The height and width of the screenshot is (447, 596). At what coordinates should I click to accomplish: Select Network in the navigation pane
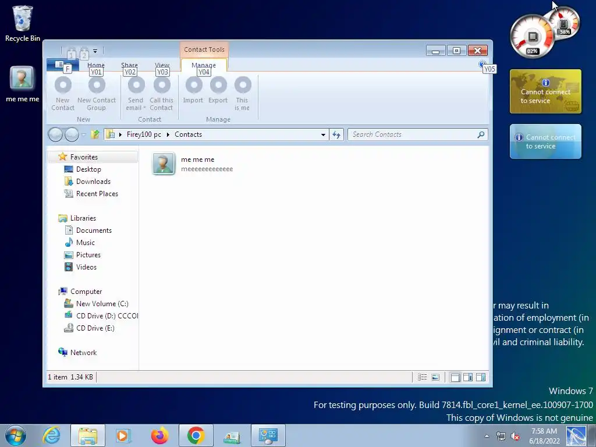(83, 352)
